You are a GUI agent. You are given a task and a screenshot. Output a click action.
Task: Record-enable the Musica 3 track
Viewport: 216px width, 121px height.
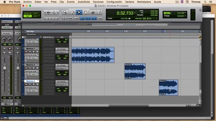point(26,84)
